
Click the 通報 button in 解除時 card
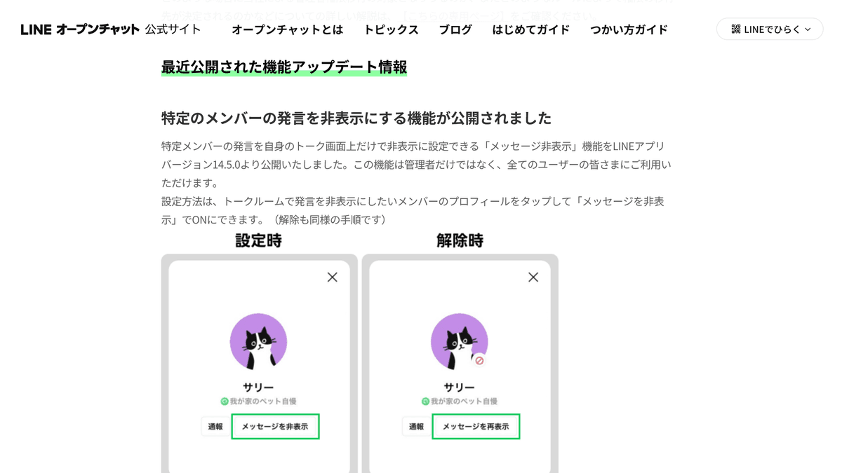pyautogui.click(x=416, y=426)
